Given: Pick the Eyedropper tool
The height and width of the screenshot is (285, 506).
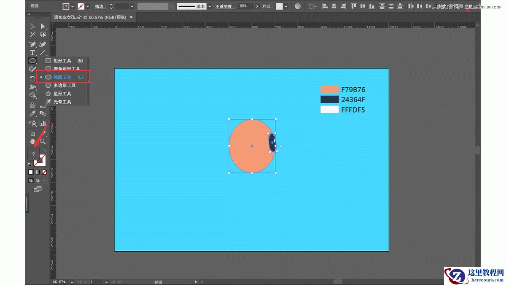Looking at the screenshot, I should point(32,114).
